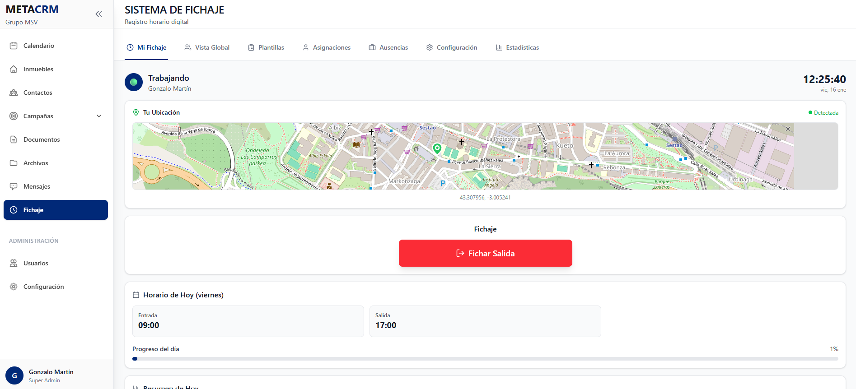The image size is (856, 389).
Task: Click the Usuarios icon under Administración
Action: [x=14, y=263]
